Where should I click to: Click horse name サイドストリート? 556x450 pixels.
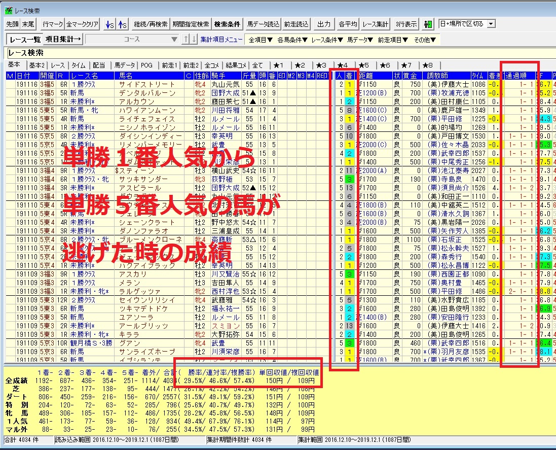click(147, 84)
